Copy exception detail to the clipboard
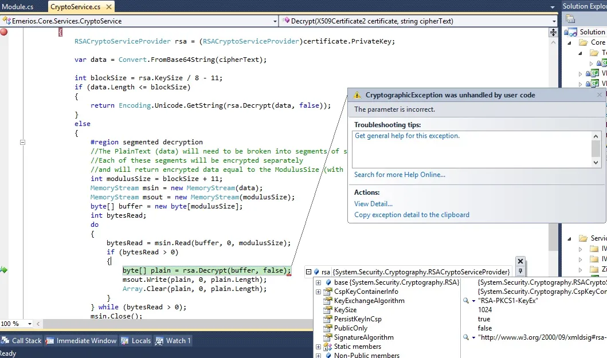This screenshot has height=358, width=607. 412,215
